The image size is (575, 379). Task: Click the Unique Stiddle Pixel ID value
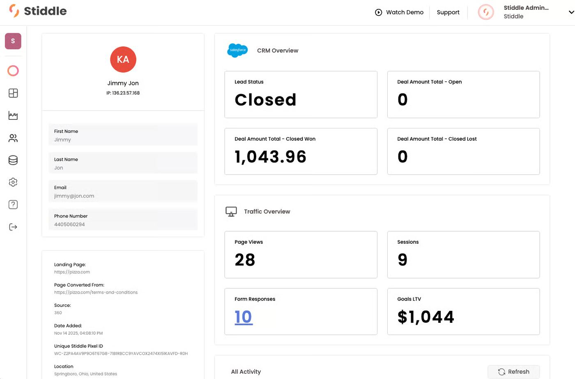[121, 354]
